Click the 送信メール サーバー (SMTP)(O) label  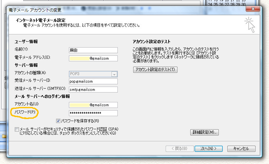40,89
